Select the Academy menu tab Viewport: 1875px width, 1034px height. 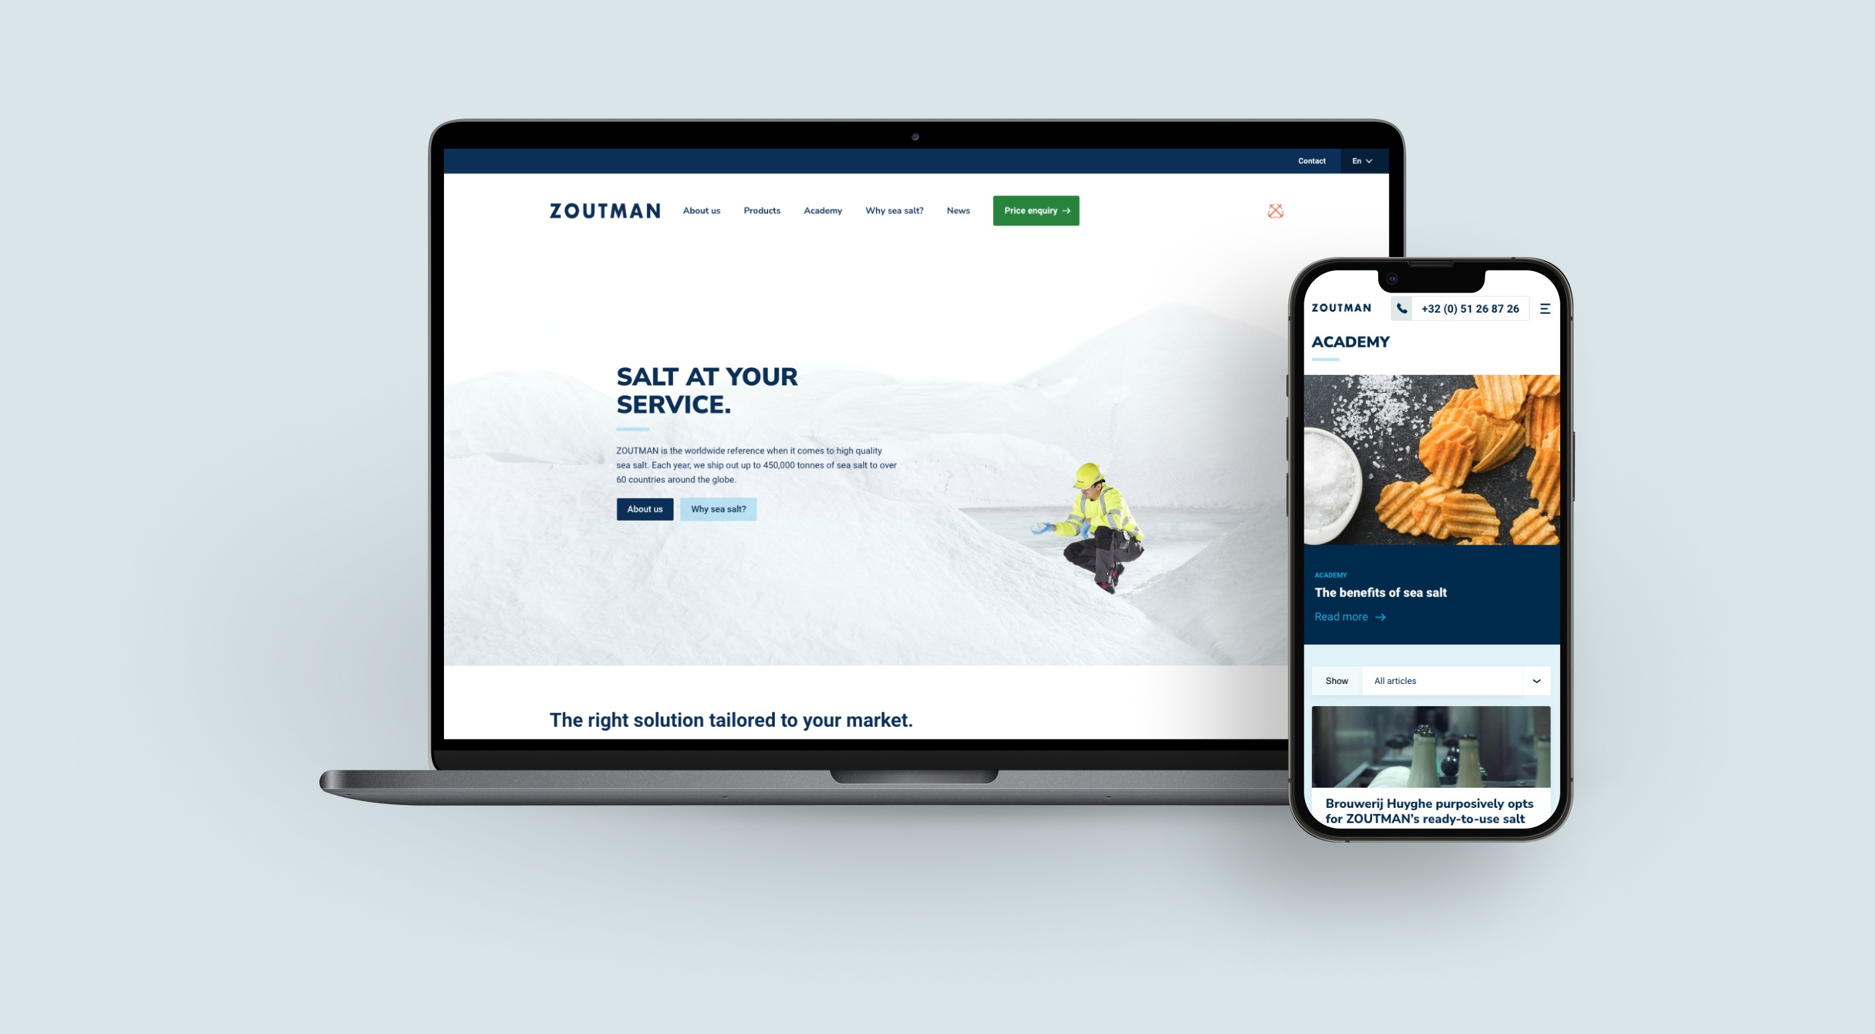822,210
